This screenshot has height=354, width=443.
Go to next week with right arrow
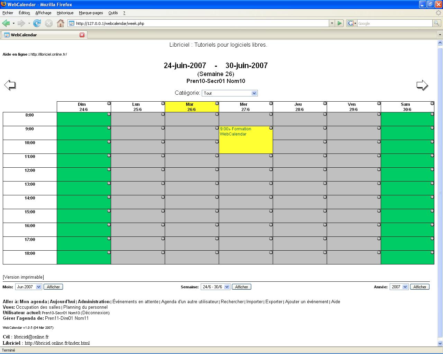tap(422, 85)
